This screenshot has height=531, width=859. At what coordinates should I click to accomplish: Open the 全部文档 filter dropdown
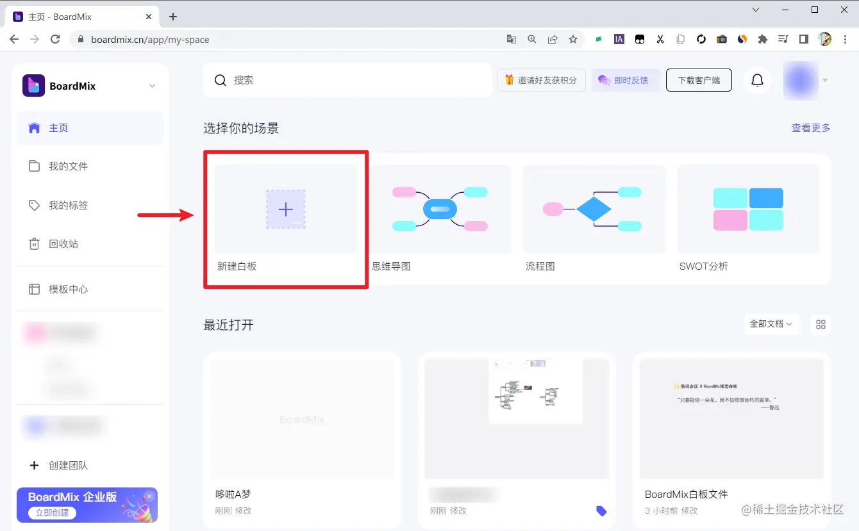[771, 324]
